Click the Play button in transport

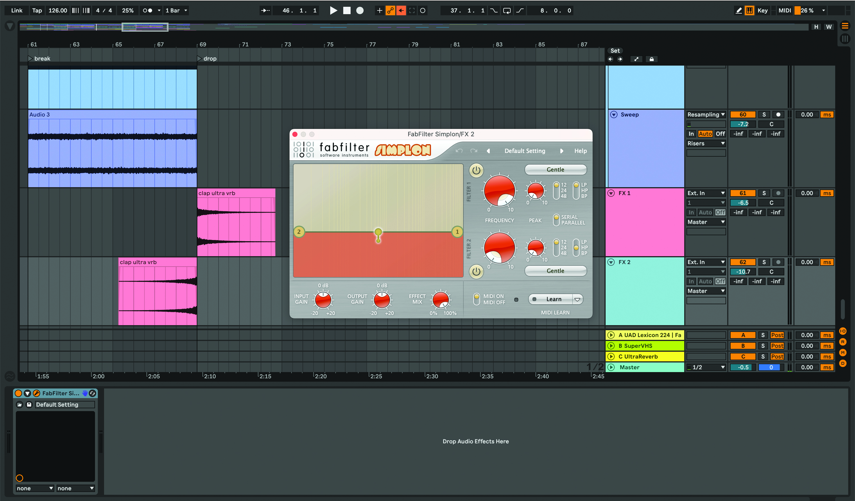[x=333, y=10]
